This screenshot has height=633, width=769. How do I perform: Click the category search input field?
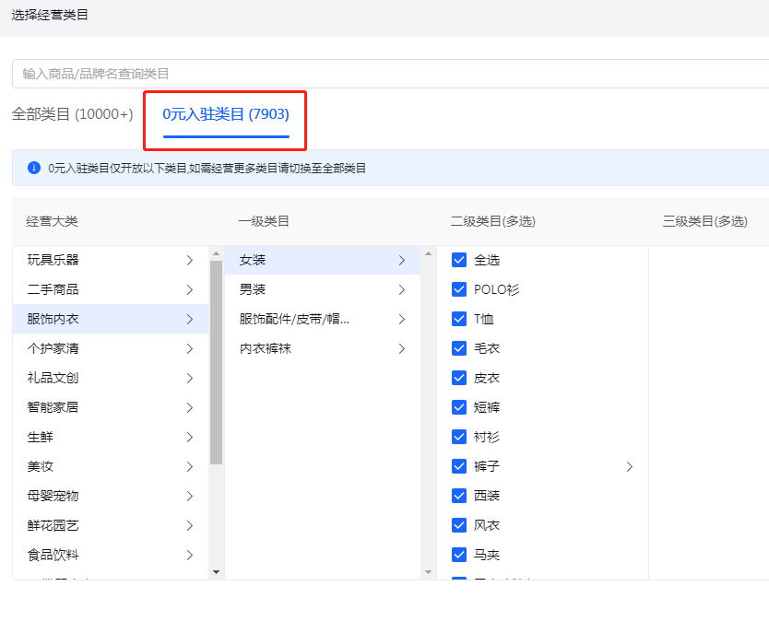(387, 74)
